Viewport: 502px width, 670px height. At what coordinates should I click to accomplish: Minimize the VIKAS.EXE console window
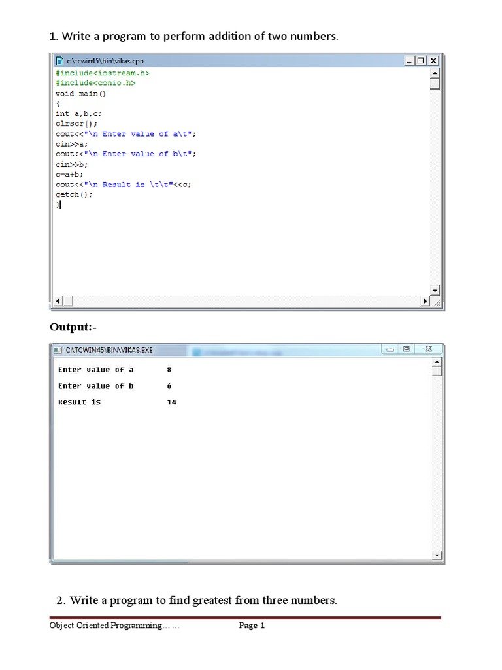click(x=390, y=349)
